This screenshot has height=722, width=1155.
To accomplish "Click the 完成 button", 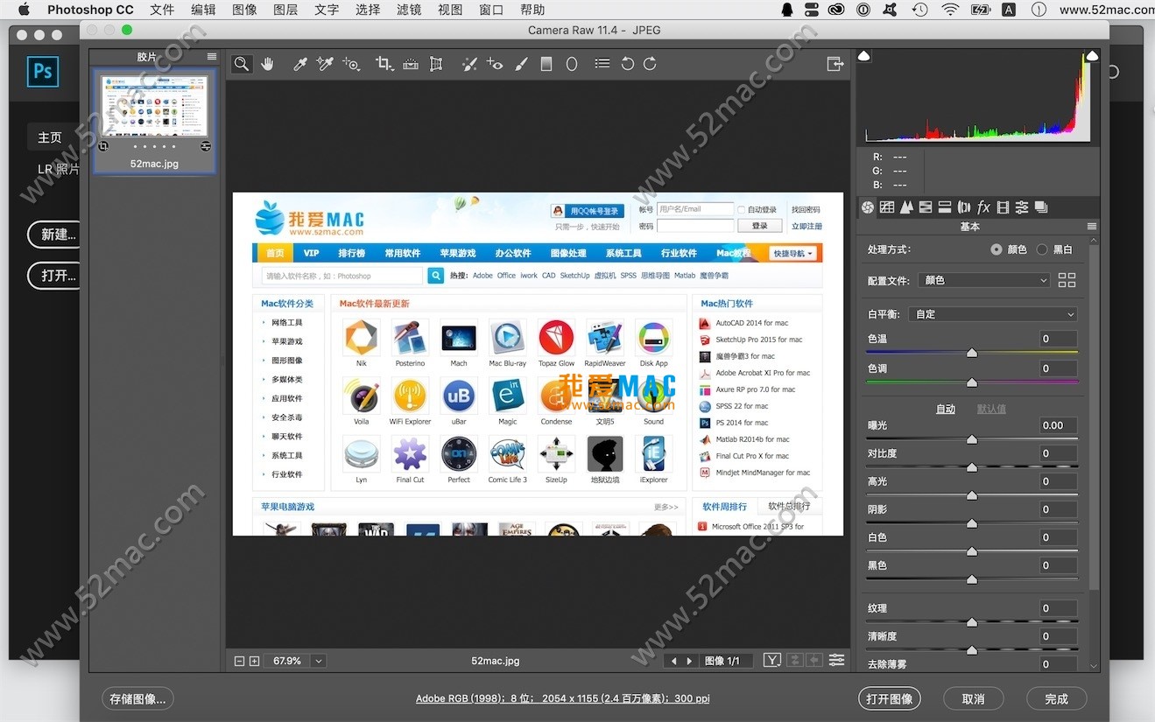I will click(1057, 698).
